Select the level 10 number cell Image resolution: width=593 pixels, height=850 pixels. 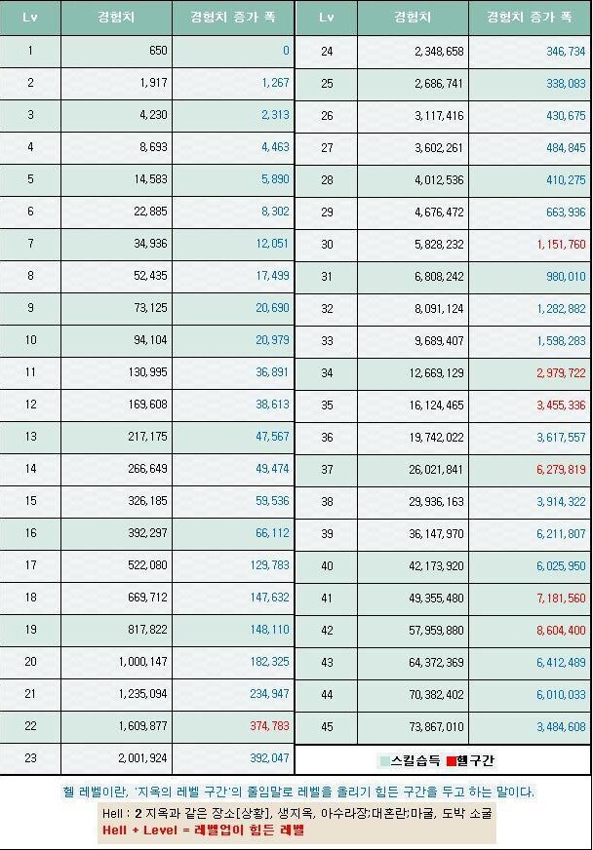(x=30, y=340)
